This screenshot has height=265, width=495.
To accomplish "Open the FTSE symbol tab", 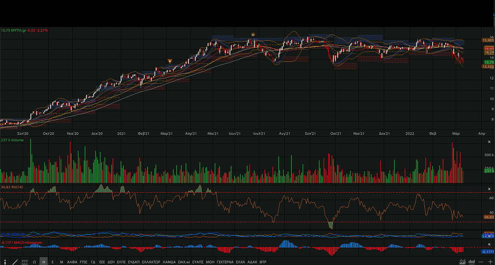I will (x=83, y=262).
